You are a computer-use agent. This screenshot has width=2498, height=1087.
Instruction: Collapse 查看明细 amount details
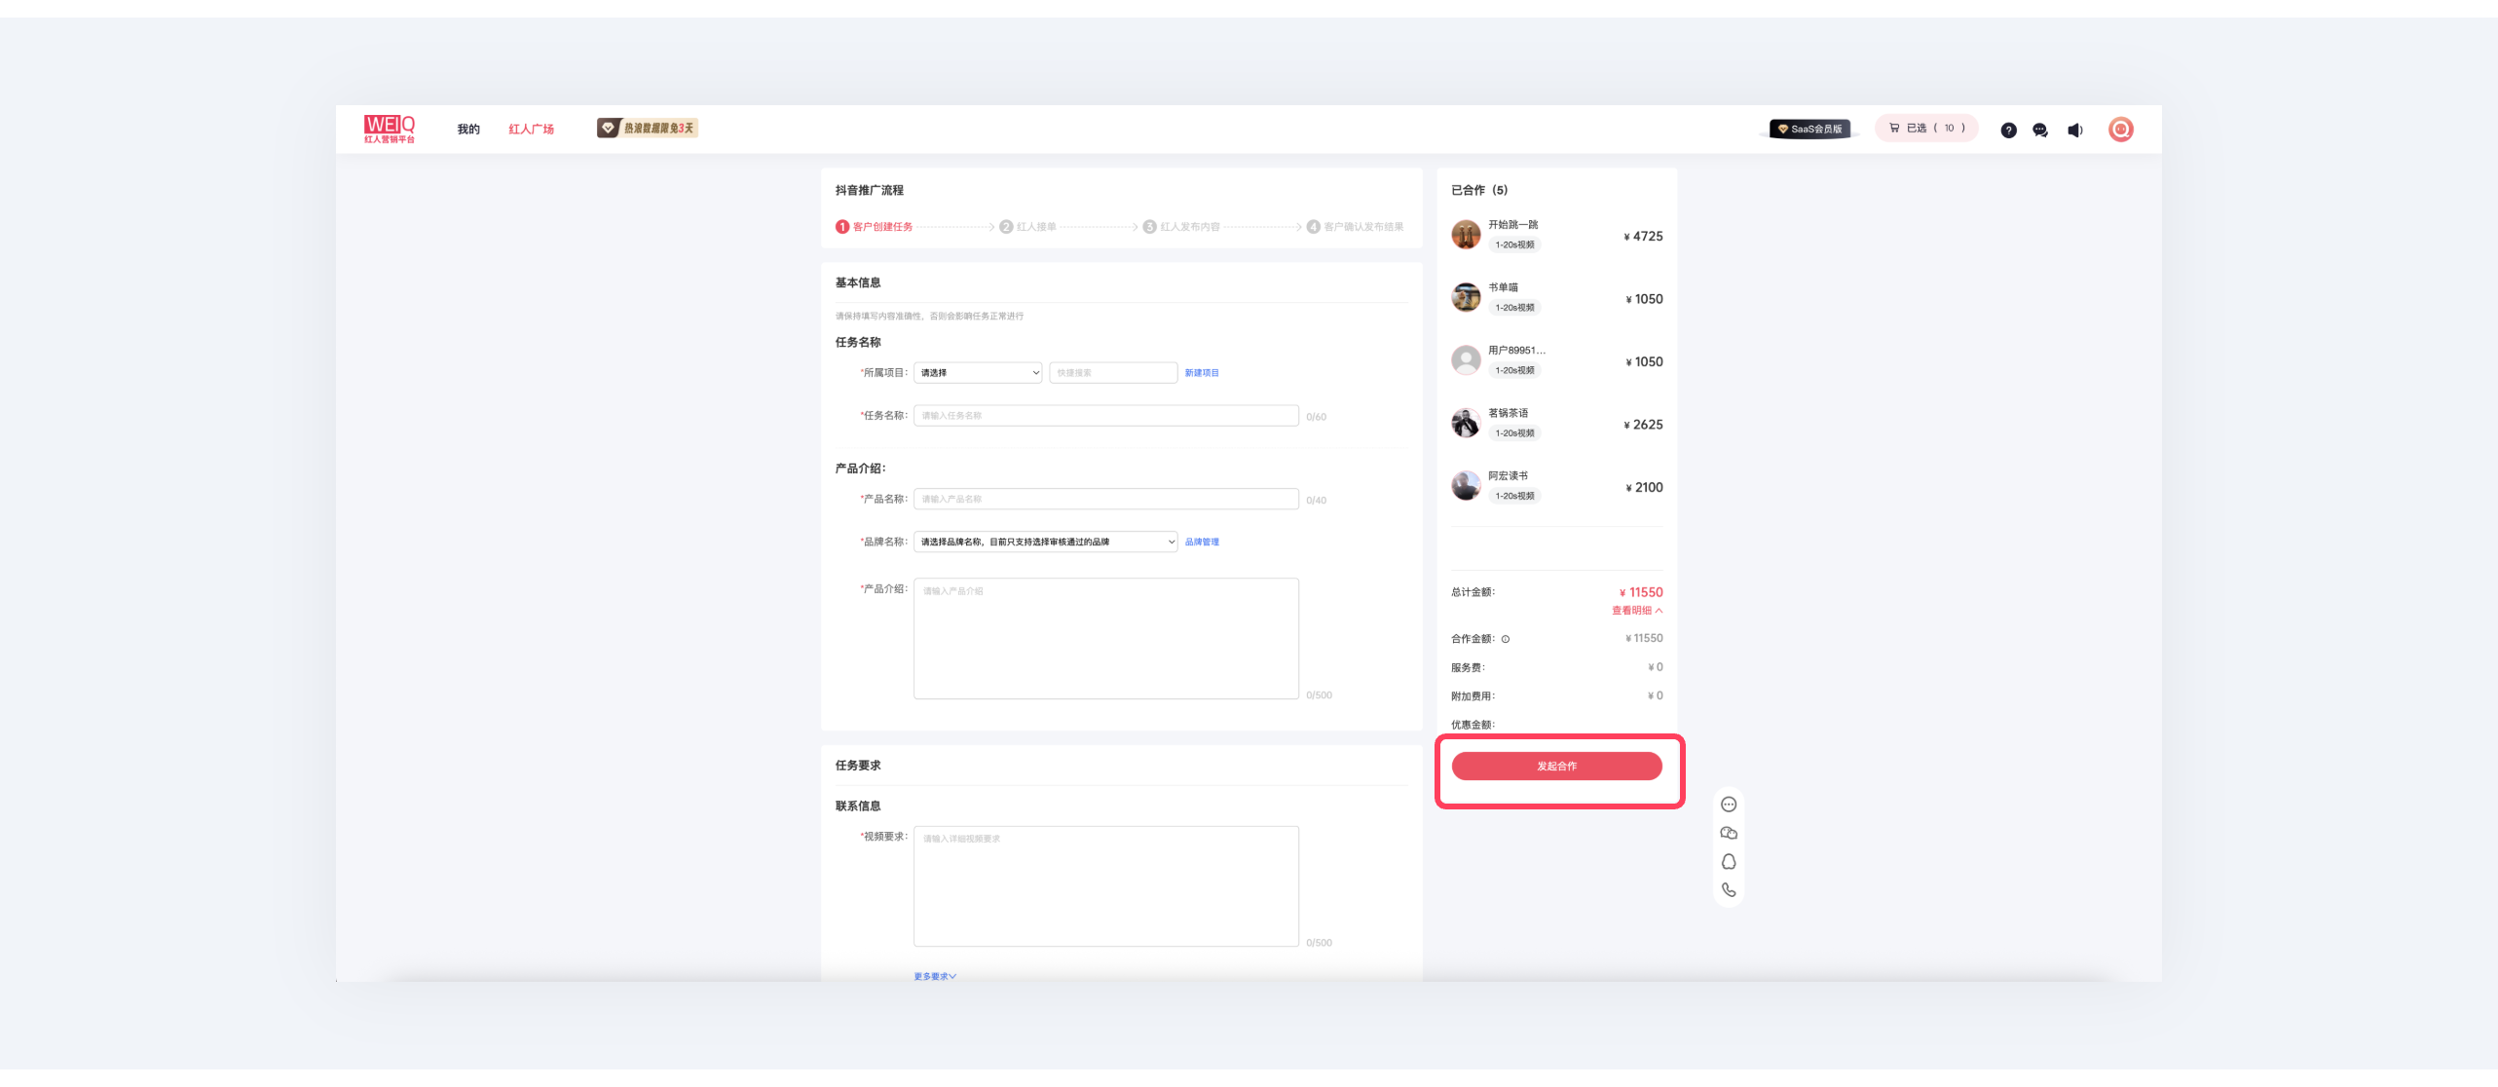click(x=1637, y=611)
